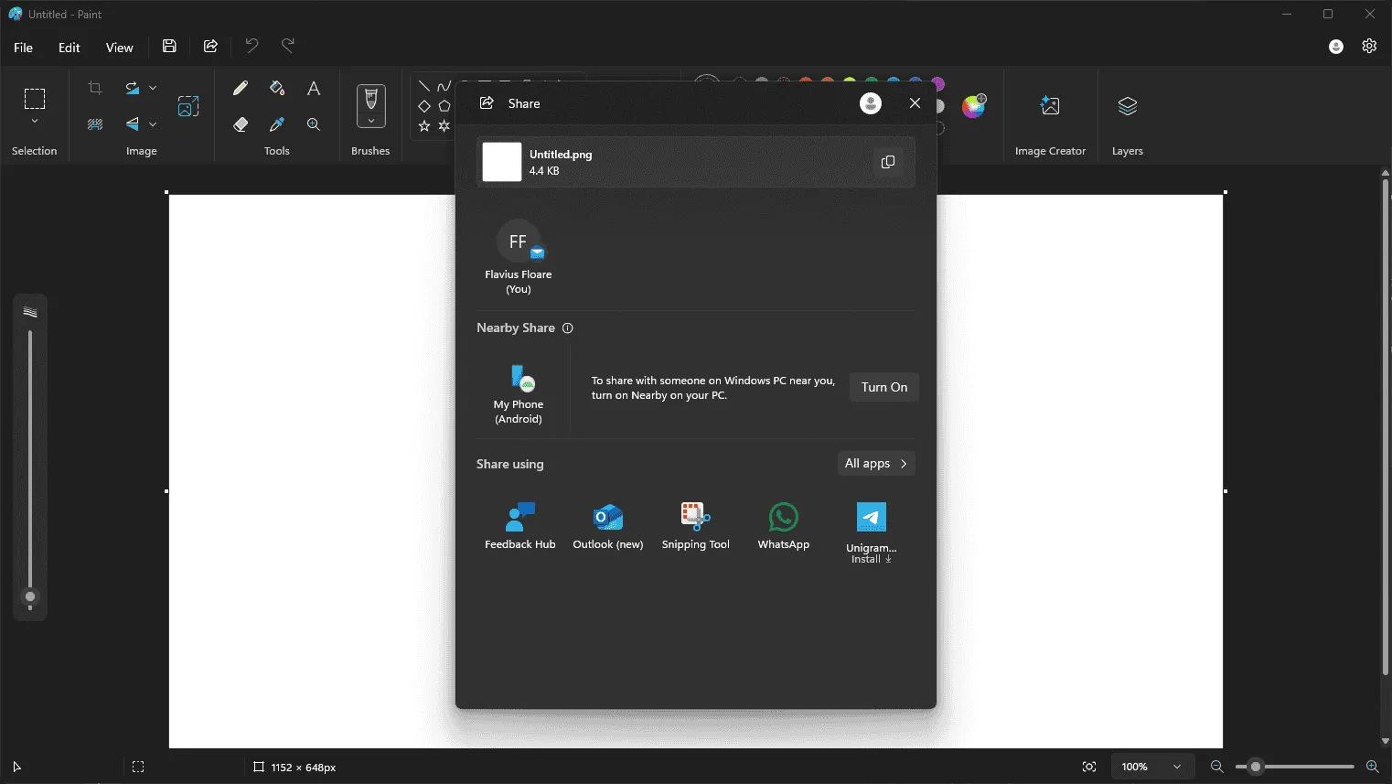Select the Eraser tool

coord(241,124)
